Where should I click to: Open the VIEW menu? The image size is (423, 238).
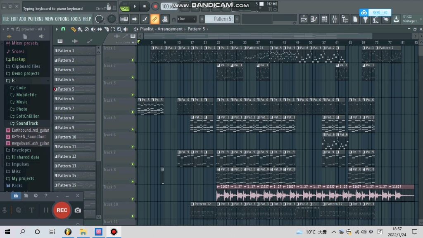coord(49,19)
